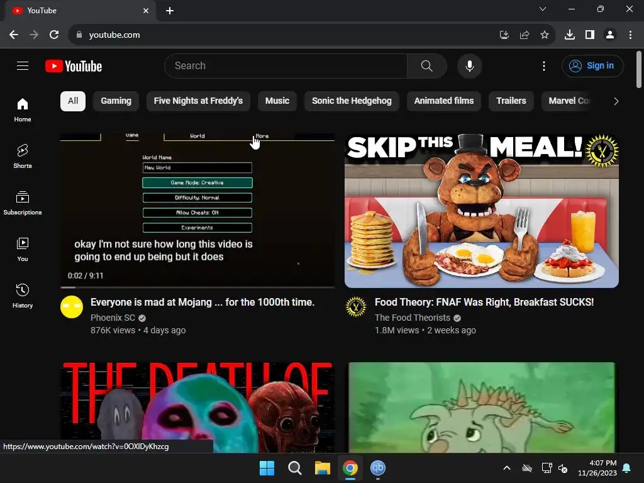Start voice search with microphone icon

pos(469,65)
